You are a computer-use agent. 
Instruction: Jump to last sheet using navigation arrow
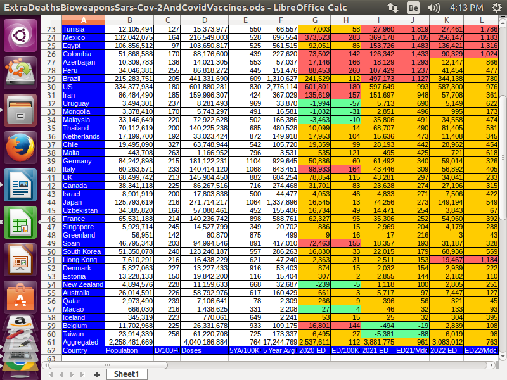82,374
